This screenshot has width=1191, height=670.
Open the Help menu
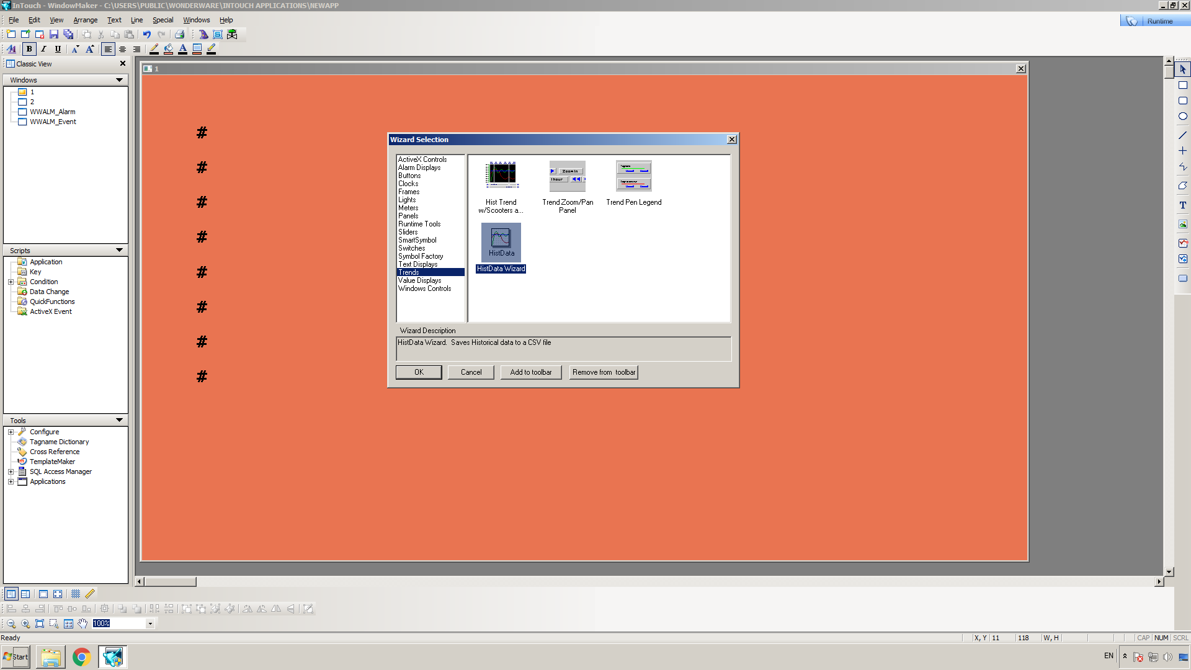pyautogui.click(x=226, y=20)
